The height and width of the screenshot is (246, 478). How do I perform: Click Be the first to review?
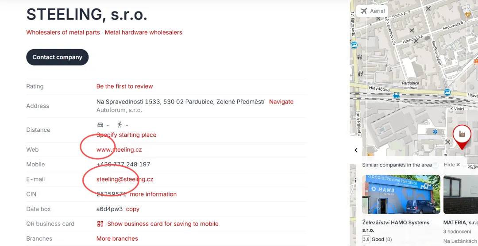pos(125,86)
